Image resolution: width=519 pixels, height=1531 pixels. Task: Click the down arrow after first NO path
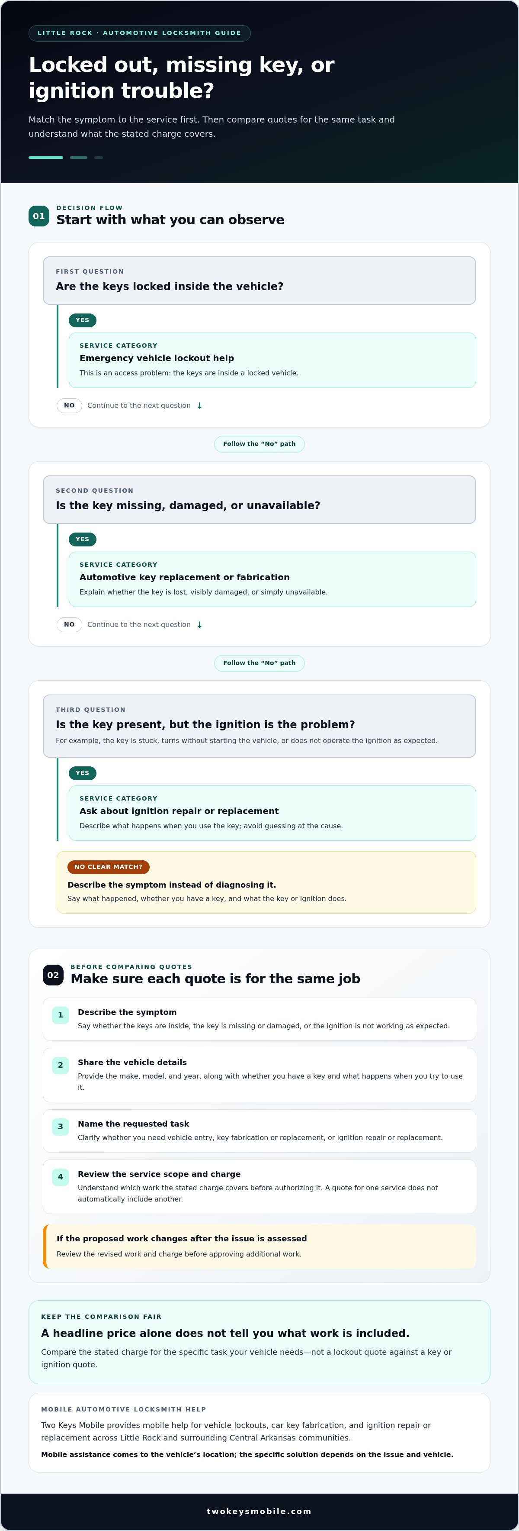point(199,406)
